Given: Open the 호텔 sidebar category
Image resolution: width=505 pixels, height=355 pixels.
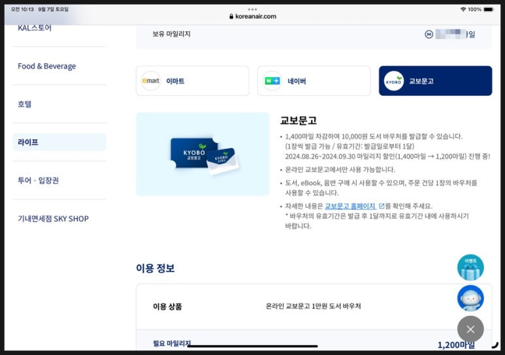Looking at the screenshot, I should [24, 104].
